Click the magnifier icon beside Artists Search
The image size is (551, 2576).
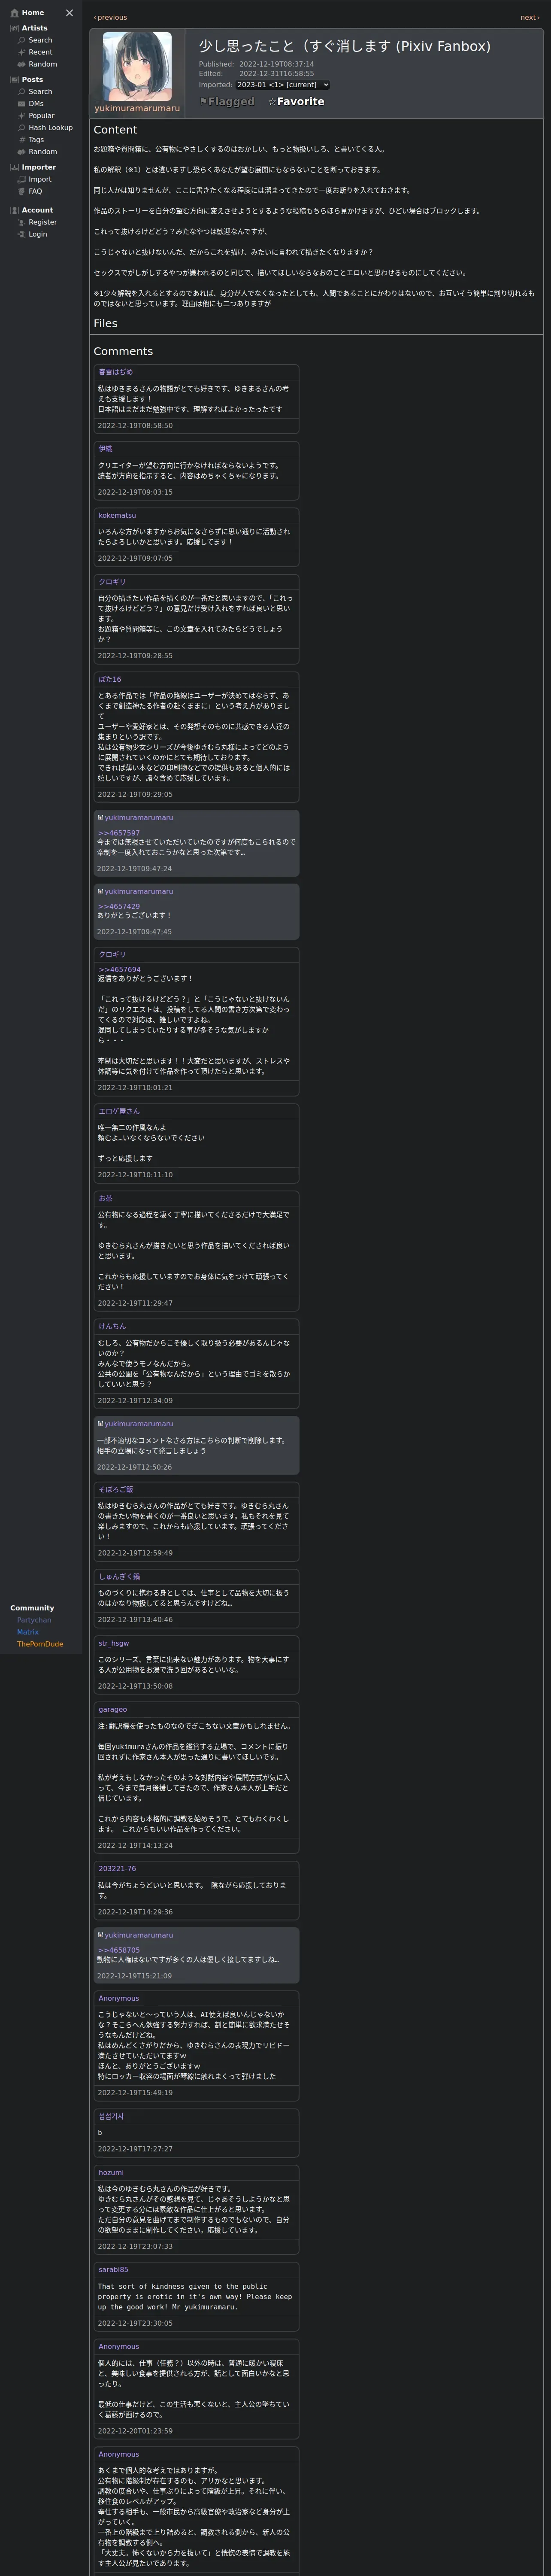pos(22,40)
